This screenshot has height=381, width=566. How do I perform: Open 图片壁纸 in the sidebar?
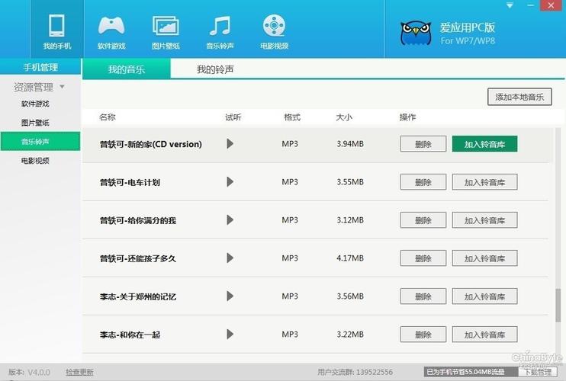tap(35, 123)
